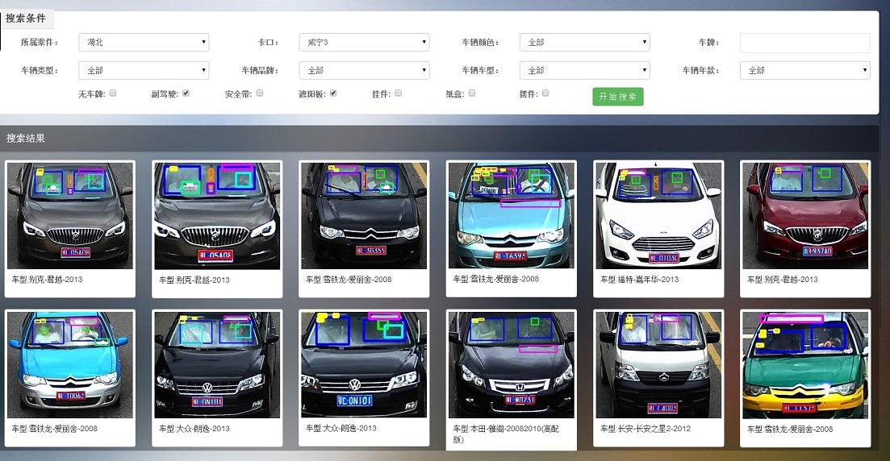Expand the 车辆类型 dropdown

[144, 70]
